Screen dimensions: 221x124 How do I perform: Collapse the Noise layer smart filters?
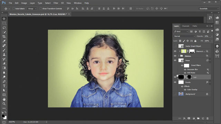click(x=210, y=61)
